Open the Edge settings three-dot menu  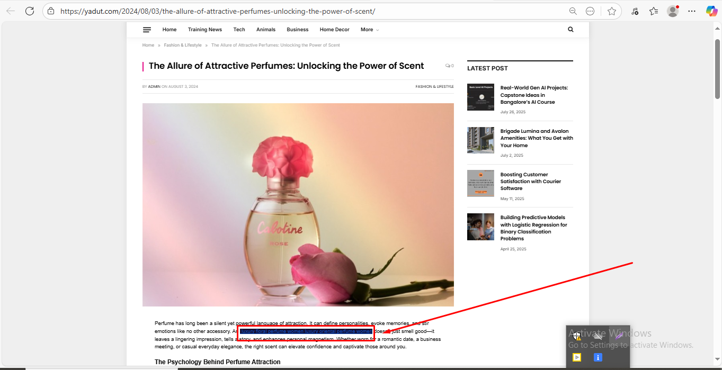[691, 11]
